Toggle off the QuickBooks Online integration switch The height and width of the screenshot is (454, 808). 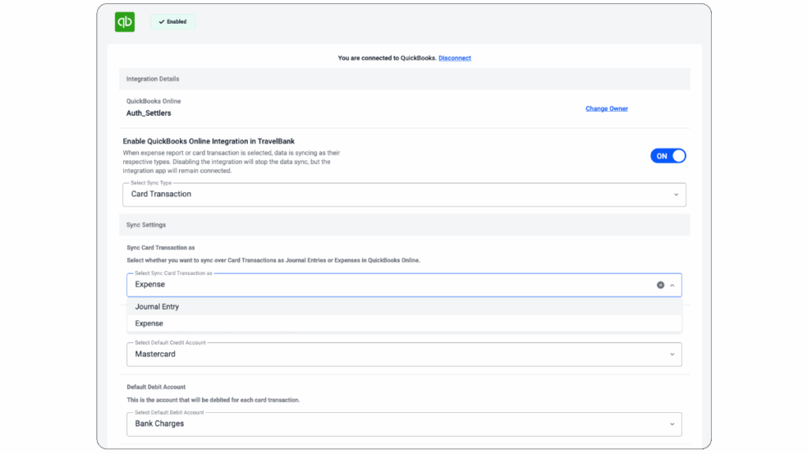tap(668, 155)
